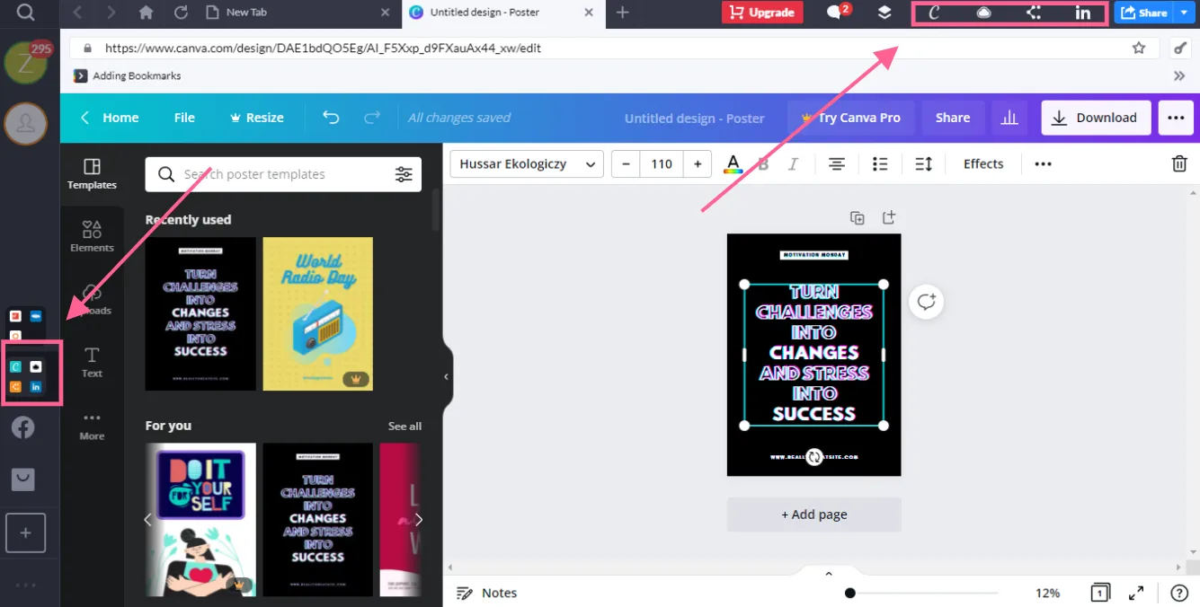Toggle italic text formatting
The image size is (1200, 607).
(793, 164)
